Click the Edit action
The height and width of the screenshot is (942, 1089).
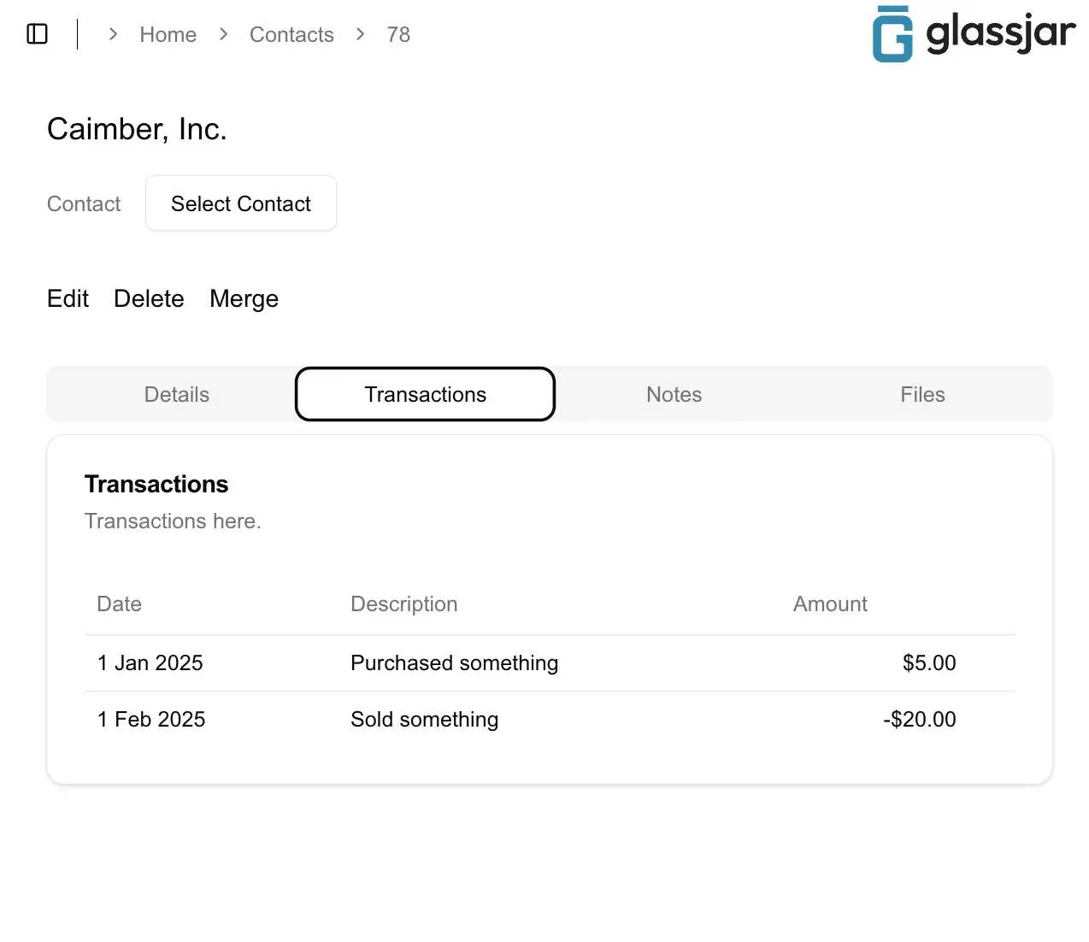click(68, 298)
